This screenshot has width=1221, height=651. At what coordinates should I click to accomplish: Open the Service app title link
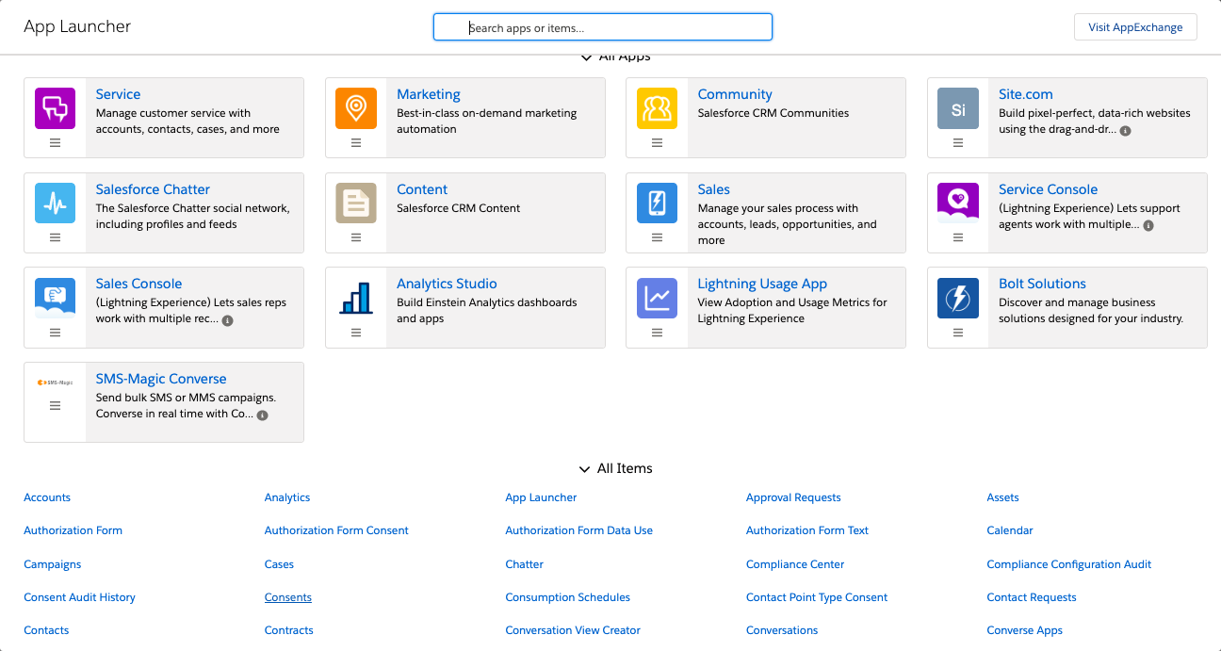click(x=118, y=94)
